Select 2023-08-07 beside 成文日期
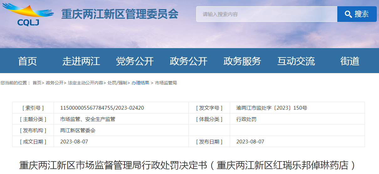The width and height of the screenshot is (379, 174). (74, 142)
